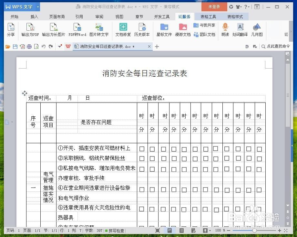Viewport: 297px width, 237px height.
Task: Switch to full screen view in status bar
Action: click(x=158, y=231)
